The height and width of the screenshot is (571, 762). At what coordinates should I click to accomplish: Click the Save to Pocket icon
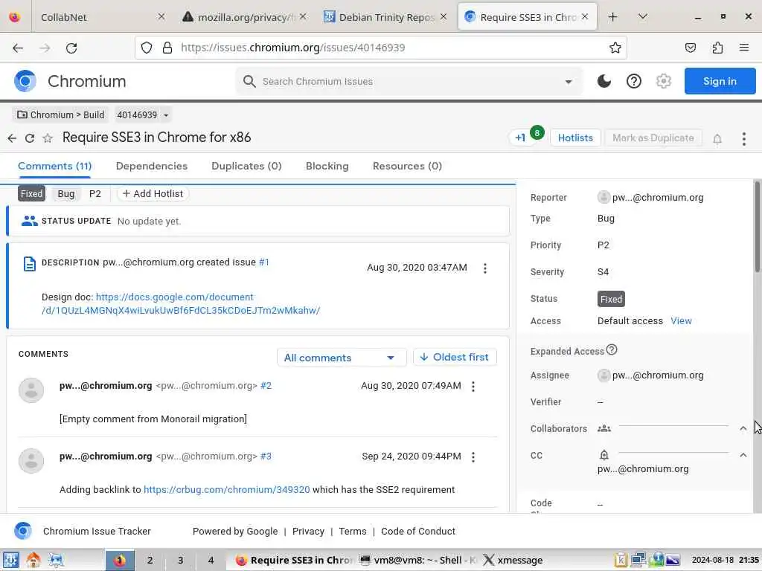tap(690, 48)
